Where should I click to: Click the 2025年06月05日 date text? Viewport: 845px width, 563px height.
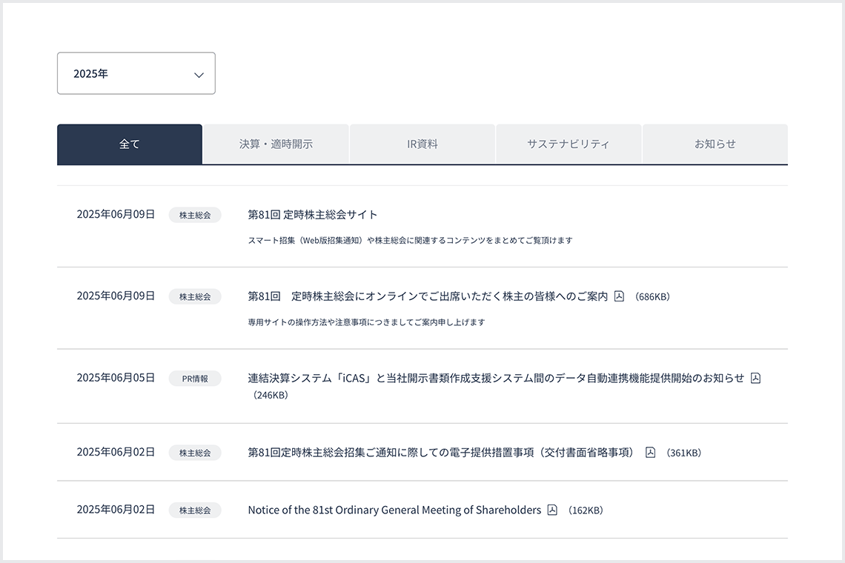(x=116, y=378)
